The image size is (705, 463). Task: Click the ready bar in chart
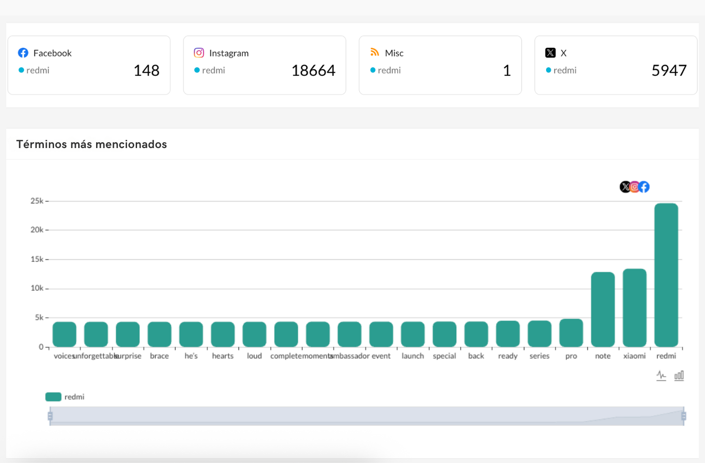pyautogui.click(x=508, y=334)
